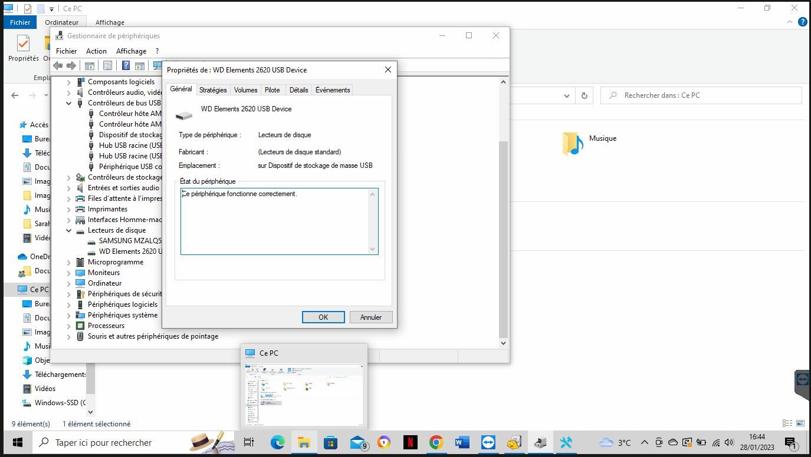
Task: Select Téléchargements in the Explorer sidebar
Action: coord(60,375)
